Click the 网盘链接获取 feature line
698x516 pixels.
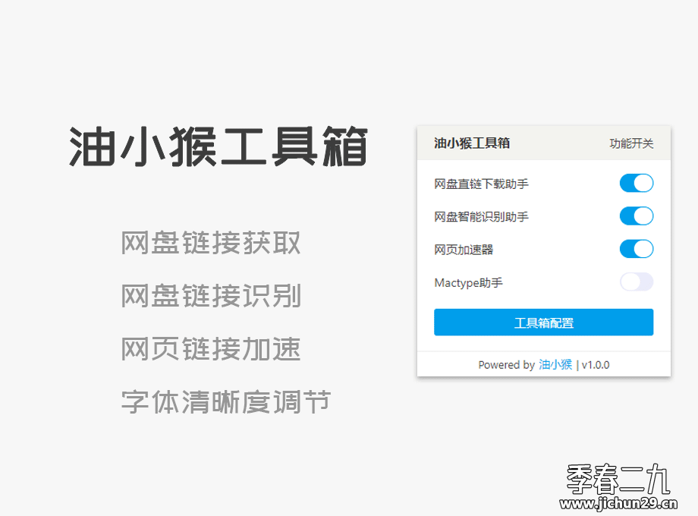211,243
